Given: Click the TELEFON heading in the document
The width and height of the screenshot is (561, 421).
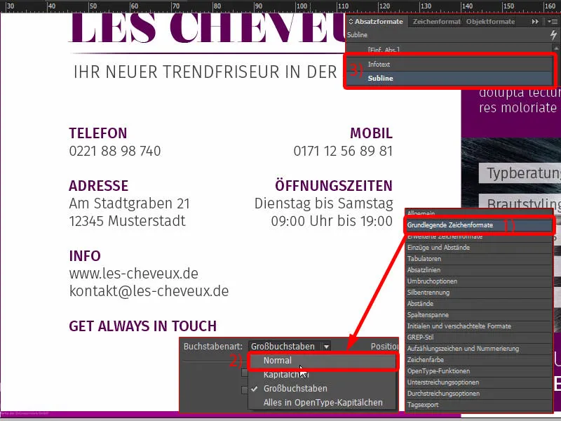Looking at the screenshot, I should tap(98, 133).
